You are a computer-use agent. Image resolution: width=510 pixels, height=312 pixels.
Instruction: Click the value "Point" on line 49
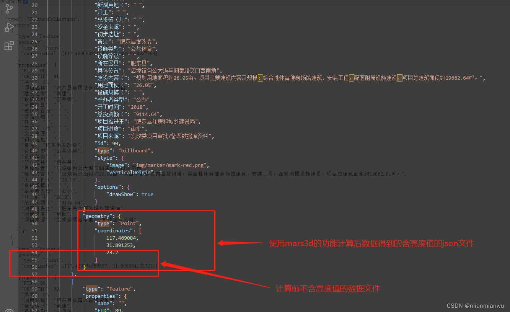(128, 224)
